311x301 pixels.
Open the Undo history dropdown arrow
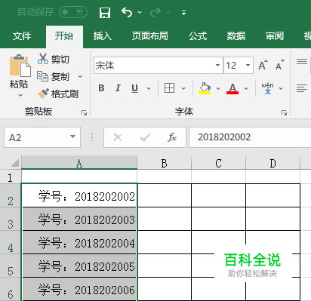coord(140,12)
